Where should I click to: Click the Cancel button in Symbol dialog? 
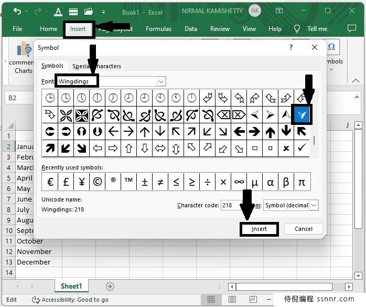tap(304, 229)
